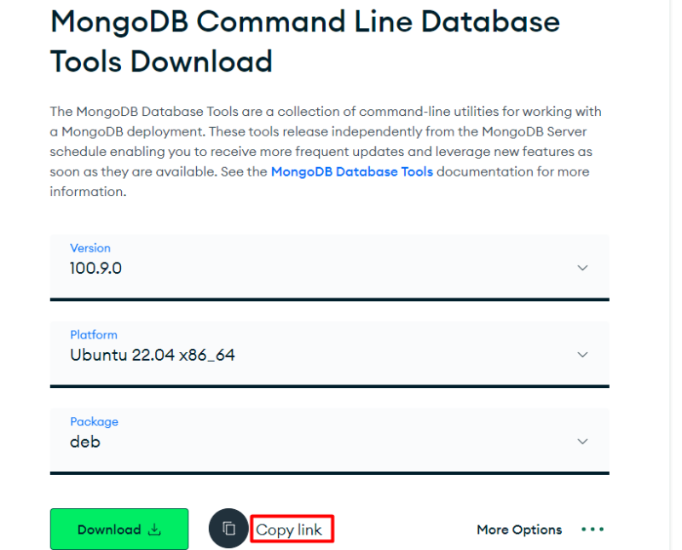Click the page heading MongoDB Command Line Database Tools
Screen dimensions: 682x550
305,40
